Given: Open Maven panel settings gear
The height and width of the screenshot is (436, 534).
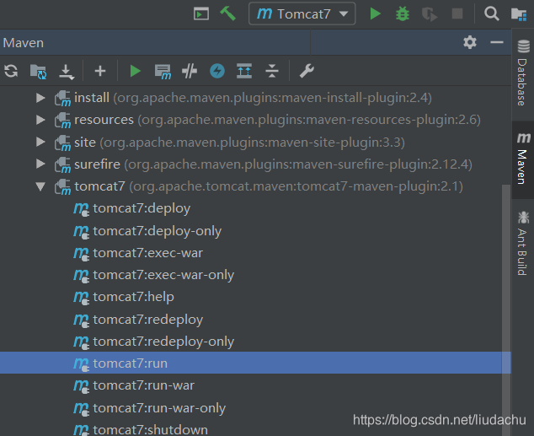Looking at the screenshot, I should [x=470, y=42].
